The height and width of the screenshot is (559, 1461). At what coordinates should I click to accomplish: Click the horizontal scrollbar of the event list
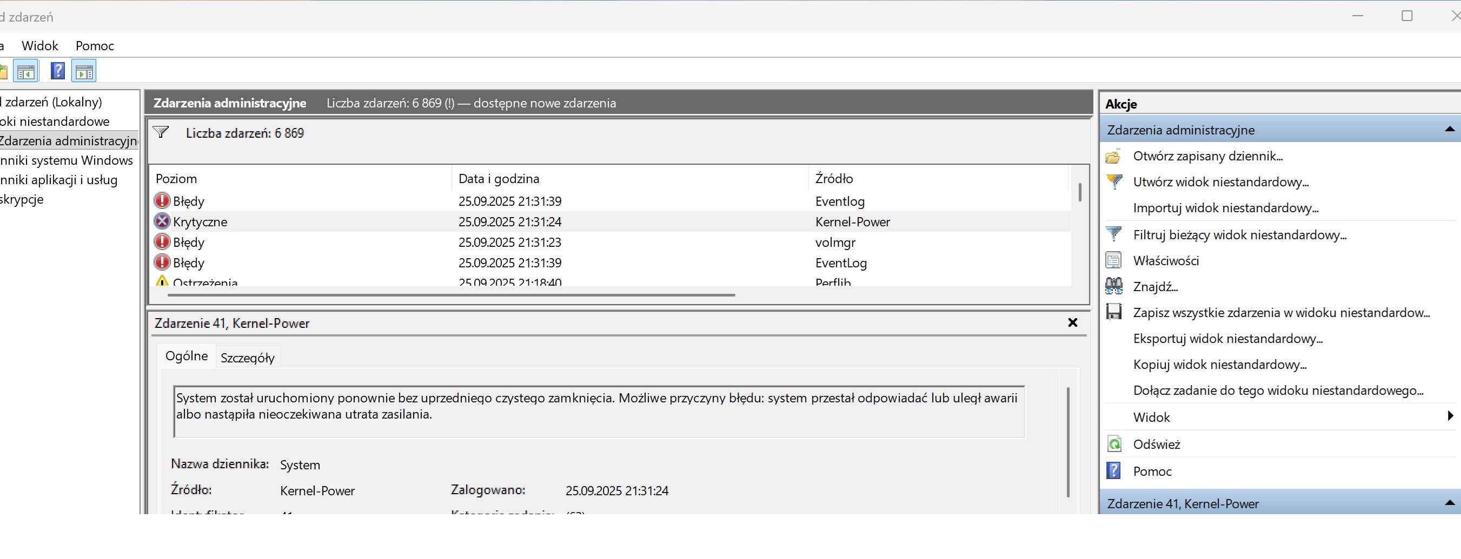451,295
